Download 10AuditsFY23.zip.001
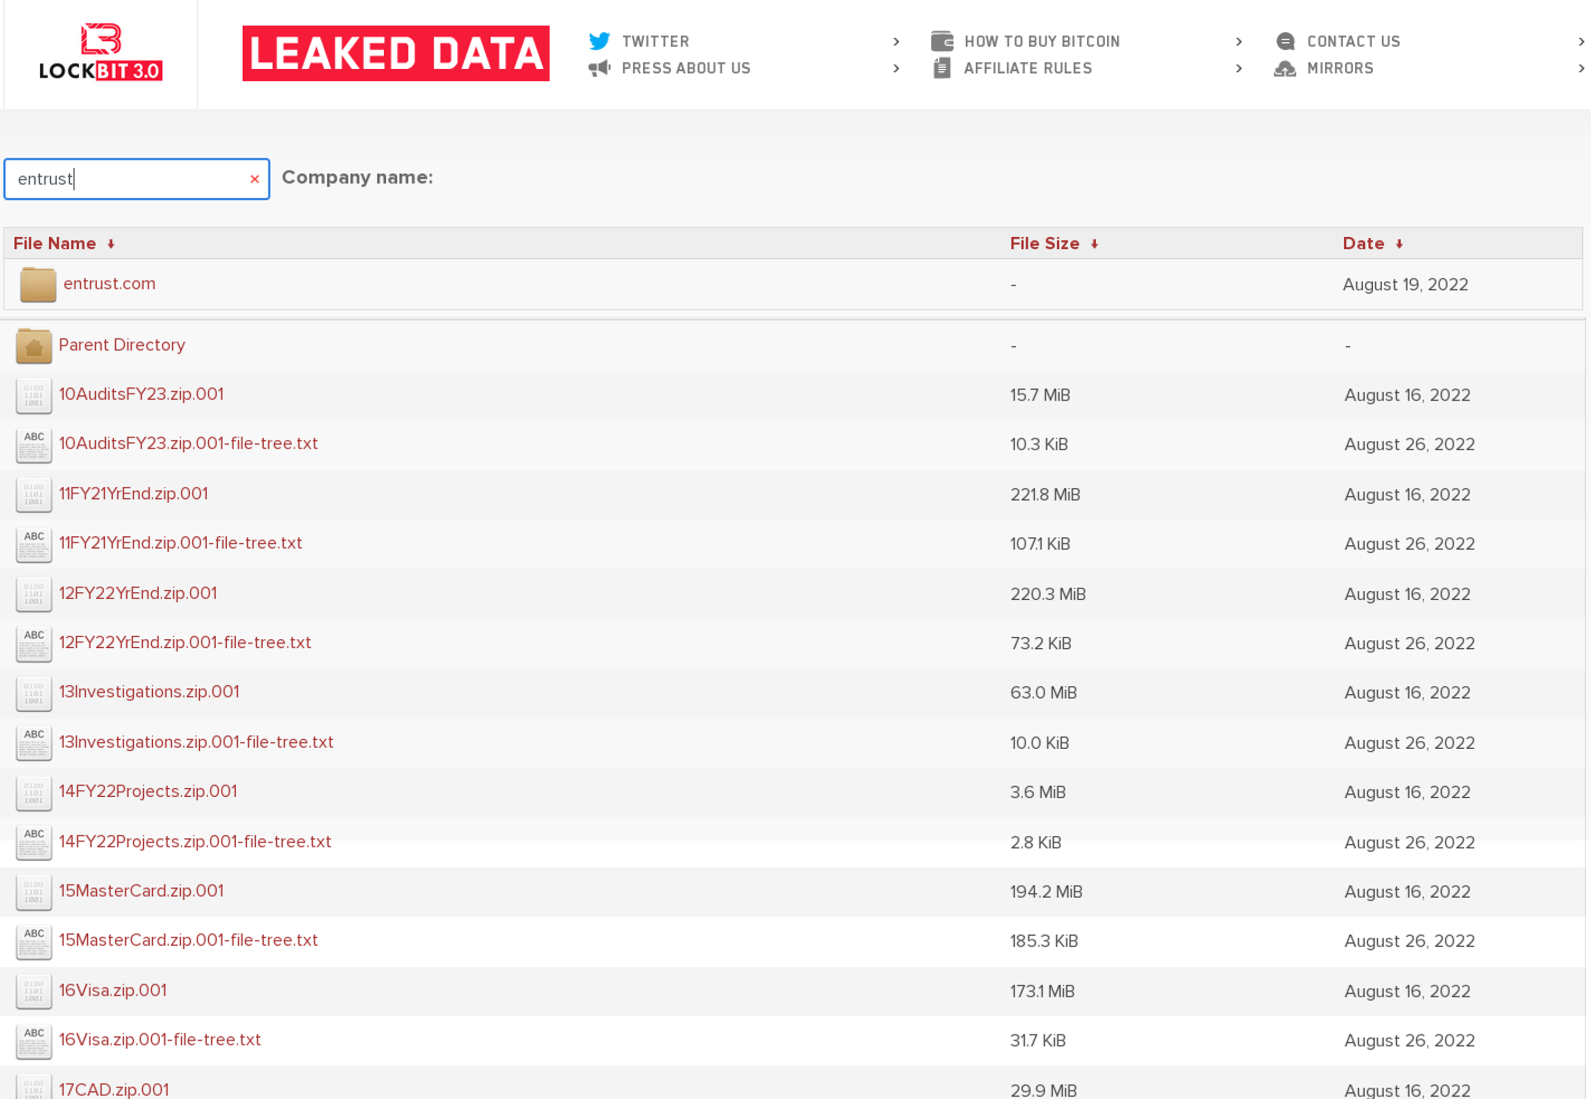 [141, 395]
